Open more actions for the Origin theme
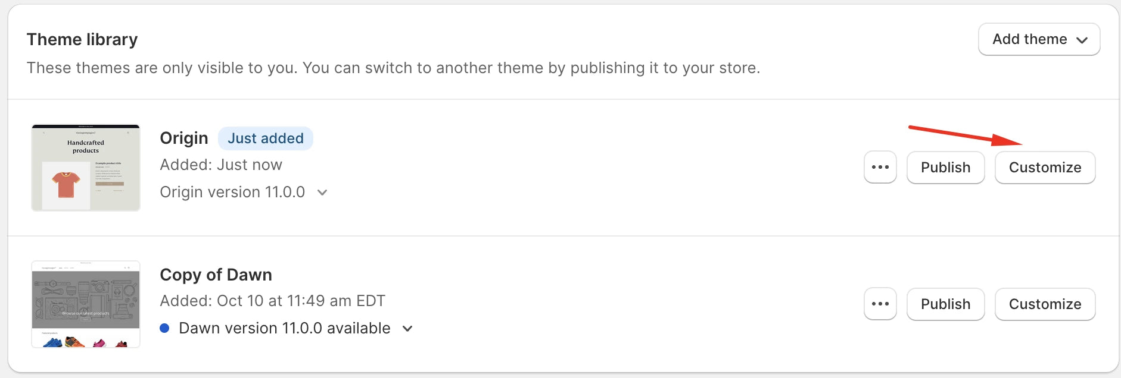 point(880,167)
